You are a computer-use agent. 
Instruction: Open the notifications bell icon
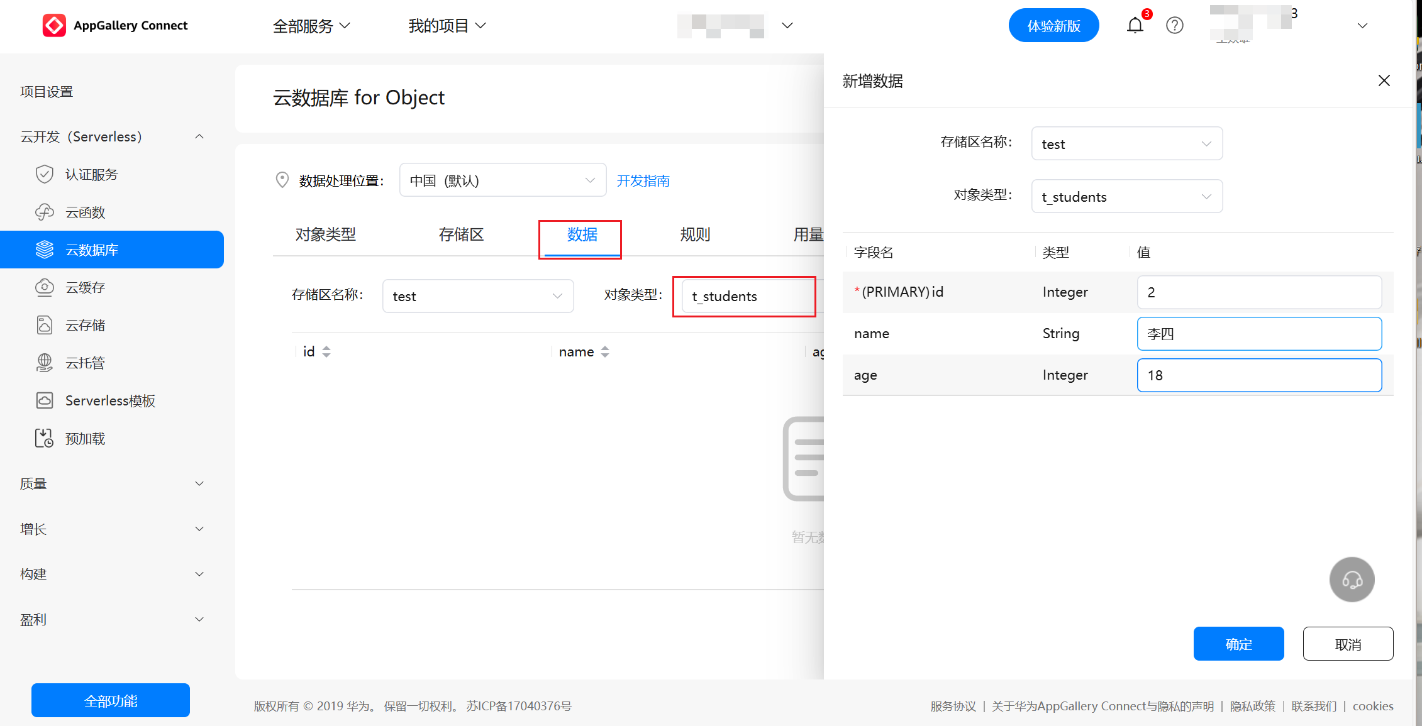coord(1135,26)
